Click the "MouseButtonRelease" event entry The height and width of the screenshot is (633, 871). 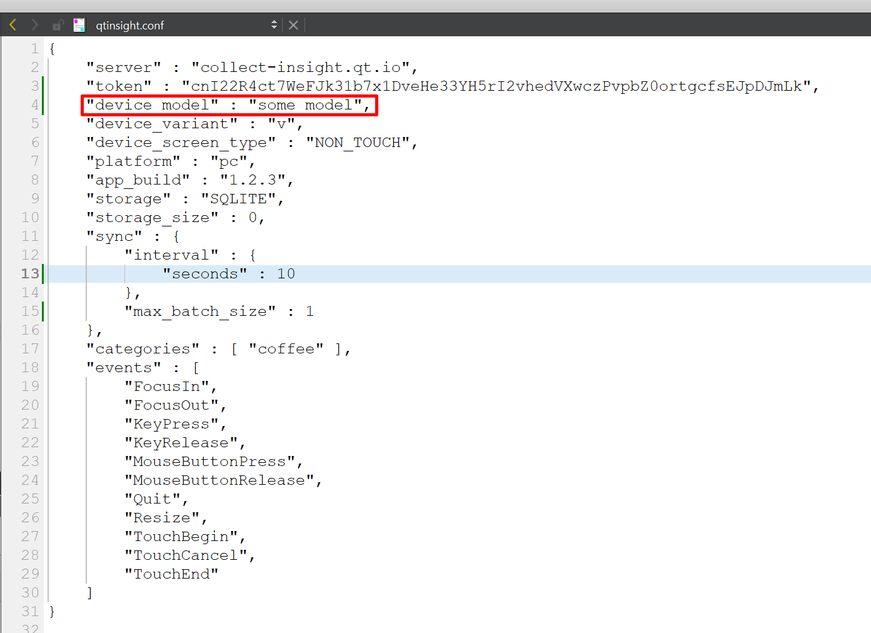point(219,480)
